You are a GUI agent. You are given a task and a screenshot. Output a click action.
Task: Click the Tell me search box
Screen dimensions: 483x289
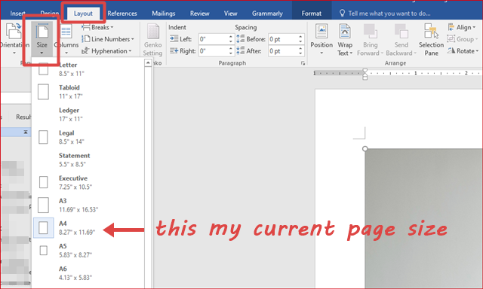pos(385,14)
